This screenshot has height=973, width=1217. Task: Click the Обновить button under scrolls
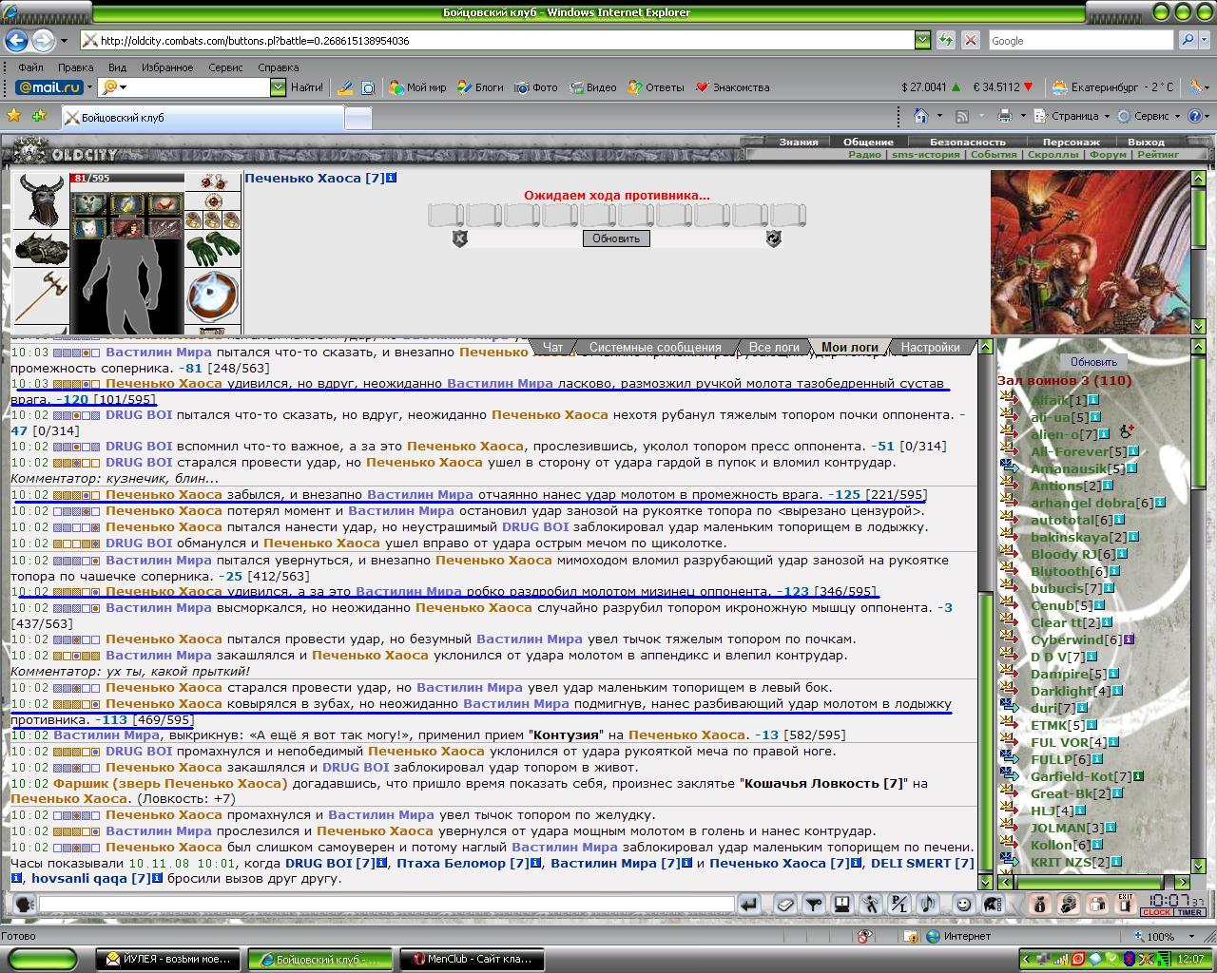[x=616, y=238]
